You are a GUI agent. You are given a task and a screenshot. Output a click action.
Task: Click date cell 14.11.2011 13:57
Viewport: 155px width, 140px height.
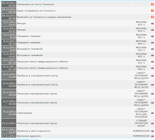pos(9,131)
